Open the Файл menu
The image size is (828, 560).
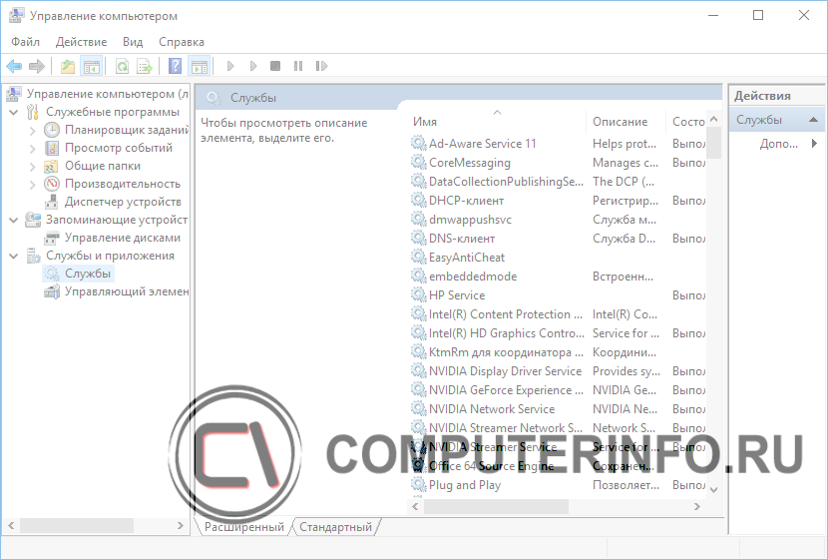pyautogui.click(x=25, y=42)
